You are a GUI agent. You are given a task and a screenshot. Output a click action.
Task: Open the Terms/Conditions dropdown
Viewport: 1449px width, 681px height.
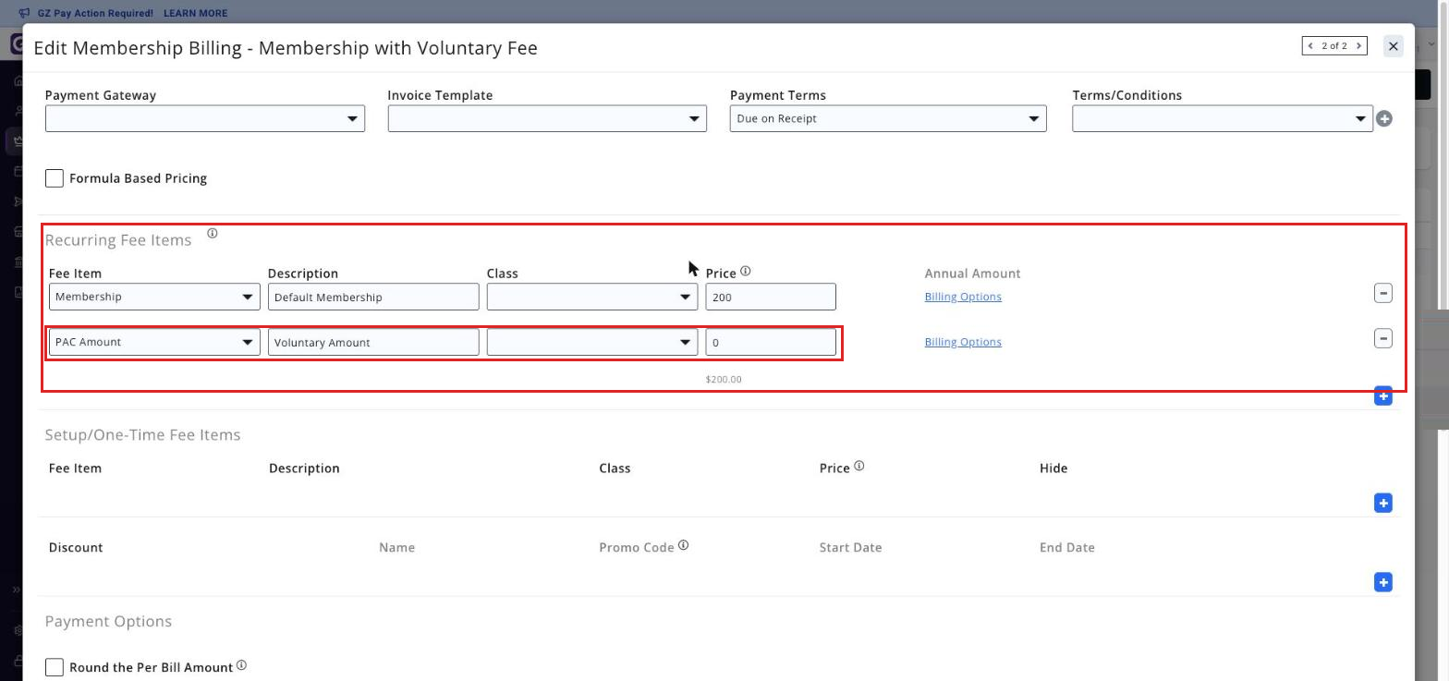click(1223, 118)
